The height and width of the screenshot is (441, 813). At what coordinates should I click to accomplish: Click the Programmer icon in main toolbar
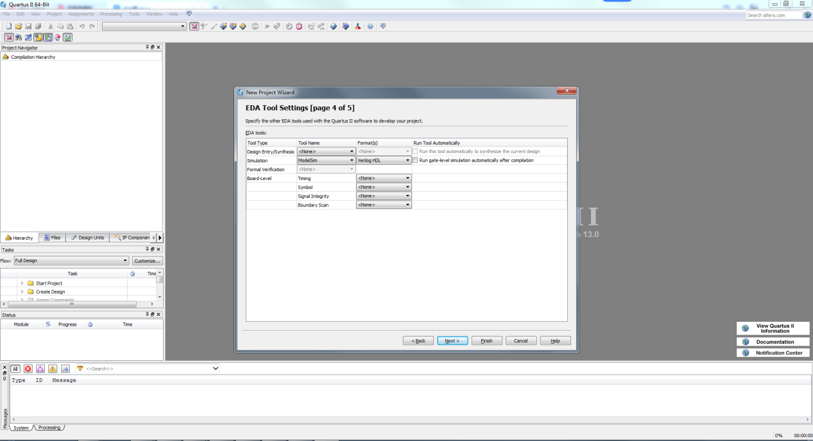point(345,26)
